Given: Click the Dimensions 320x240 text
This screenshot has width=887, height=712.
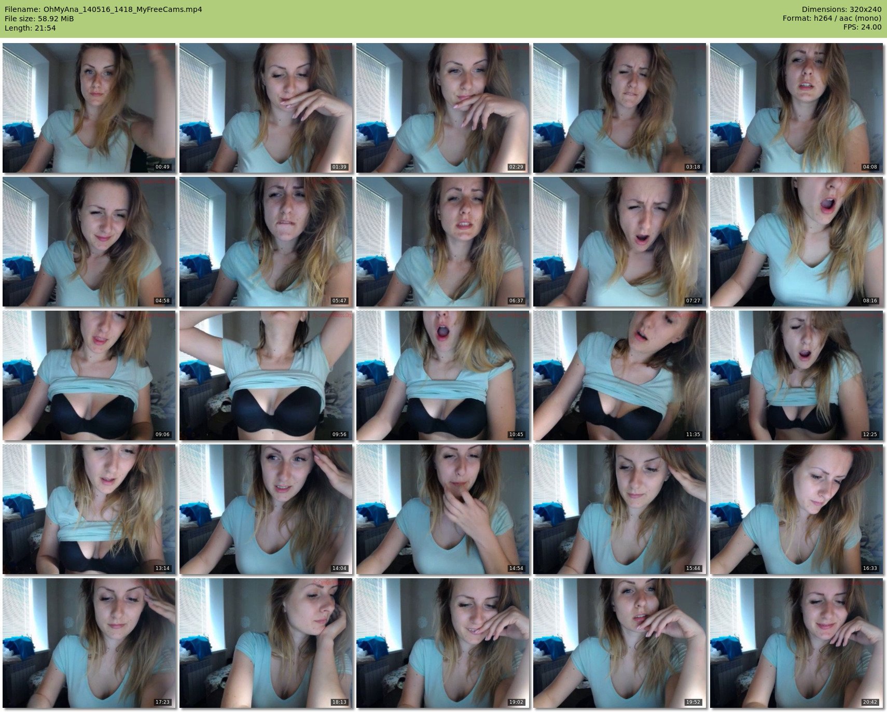Looking at the screenshot, I should pyautogui.click(x=841, y=9).
